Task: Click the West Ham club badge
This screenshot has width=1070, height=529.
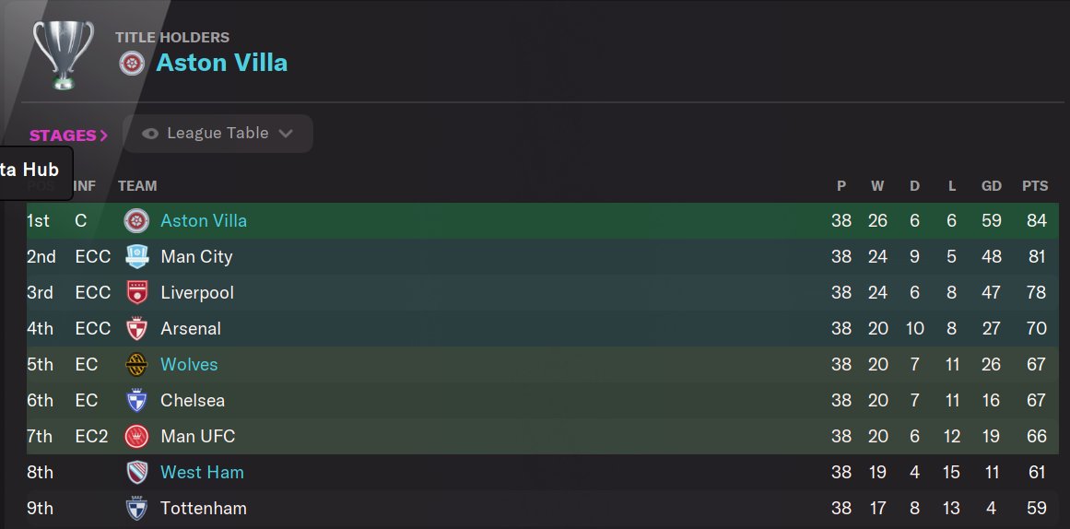Action: pyautogui.click(x=136, y=473)
